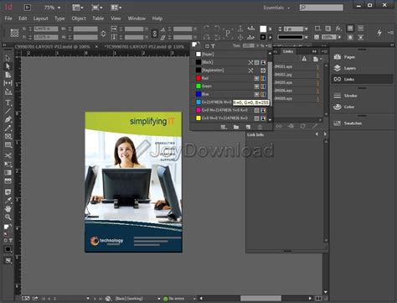Click the constrain proportions link icon
This screenshot has width=397, height=303.
[155, 34]
